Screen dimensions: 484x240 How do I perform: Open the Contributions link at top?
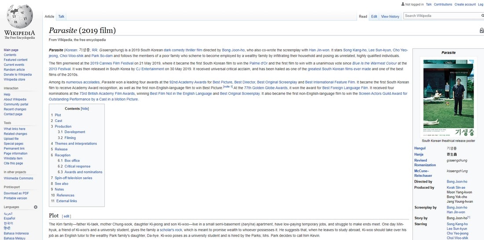pos(443,5)
